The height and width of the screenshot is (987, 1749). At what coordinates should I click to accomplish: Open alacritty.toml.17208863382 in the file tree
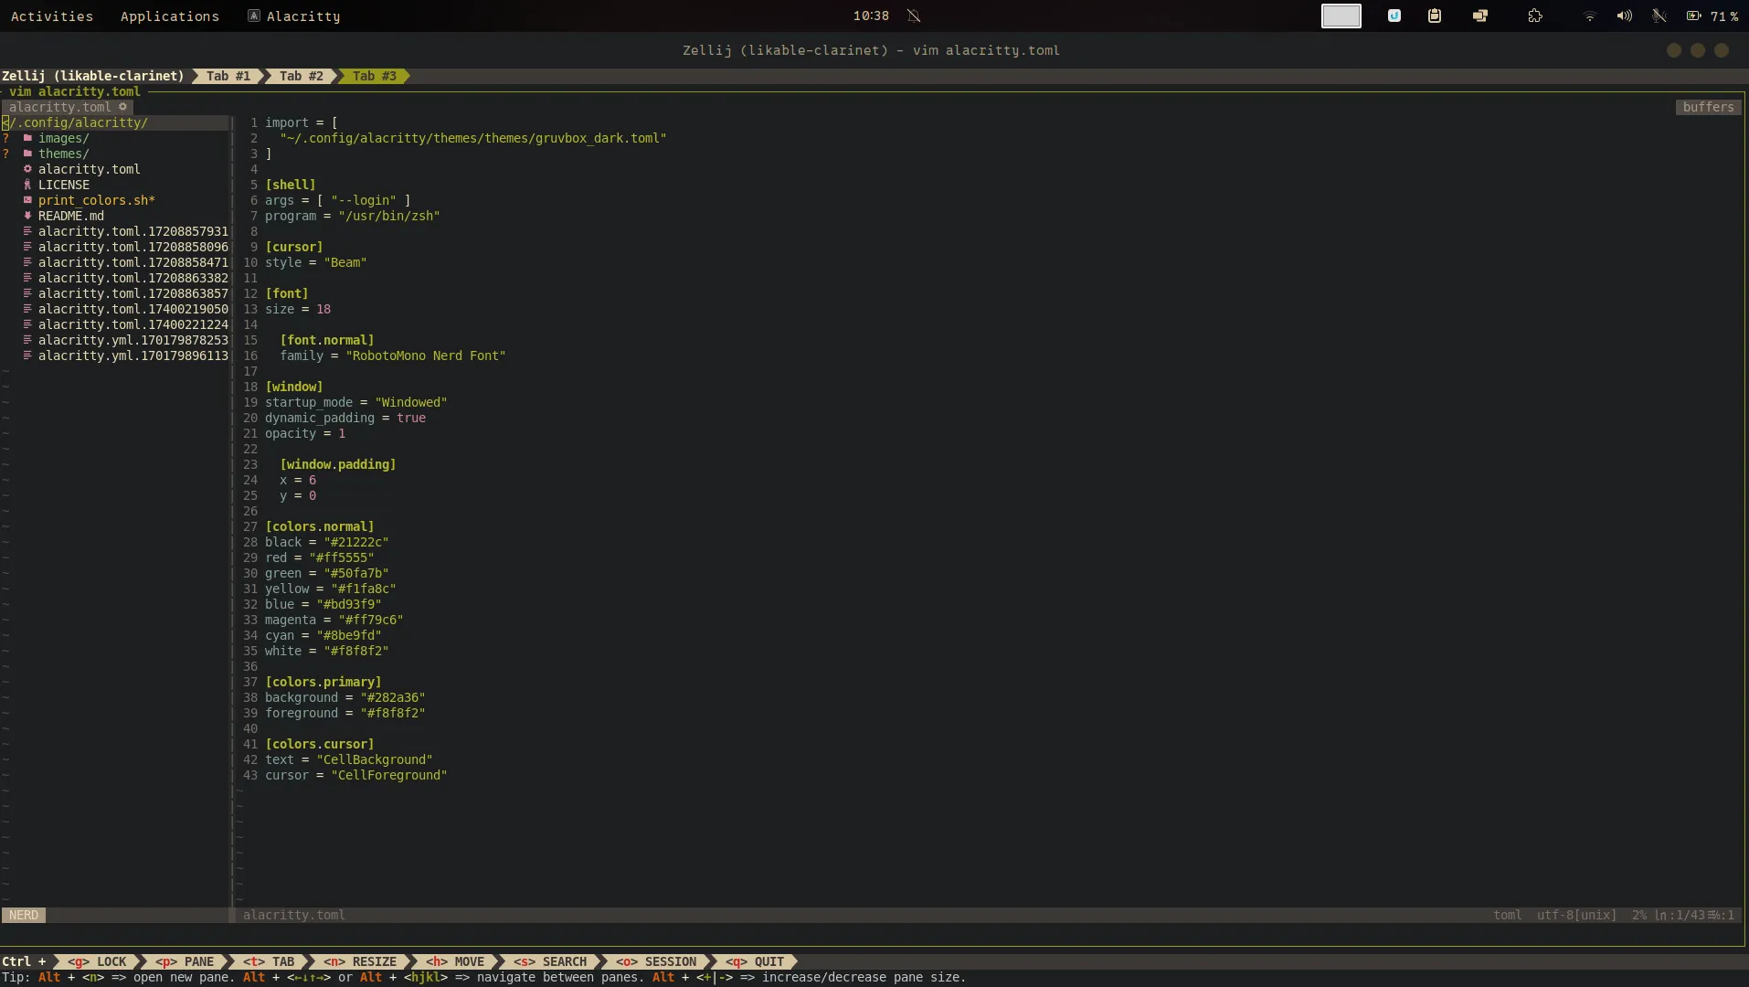pos(133,278)
